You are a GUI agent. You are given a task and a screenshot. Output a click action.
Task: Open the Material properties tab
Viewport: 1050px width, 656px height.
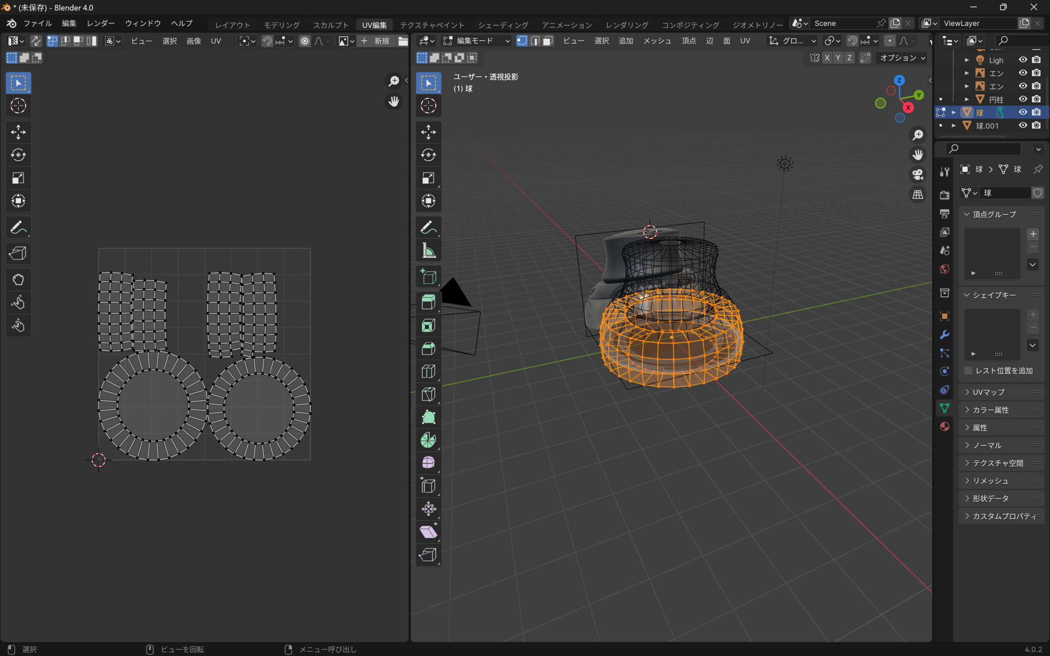(x=944, y=426)
